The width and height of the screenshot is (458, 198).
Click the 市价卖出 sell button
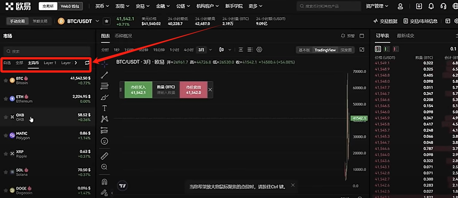coord(193,90)
